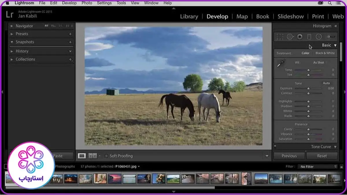Pick the Radial Filter tool
347x195 pixels.
pyautogui.click(x=319, y=37)
